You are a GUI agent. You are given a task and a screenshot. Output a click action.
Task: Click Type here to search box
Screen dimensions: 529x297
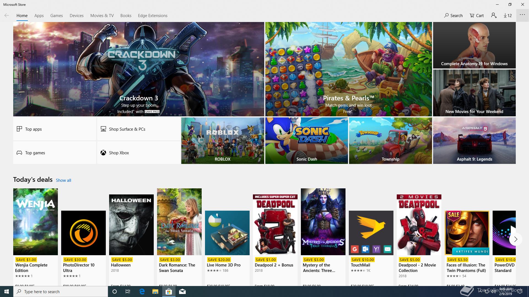coord(61,291)
